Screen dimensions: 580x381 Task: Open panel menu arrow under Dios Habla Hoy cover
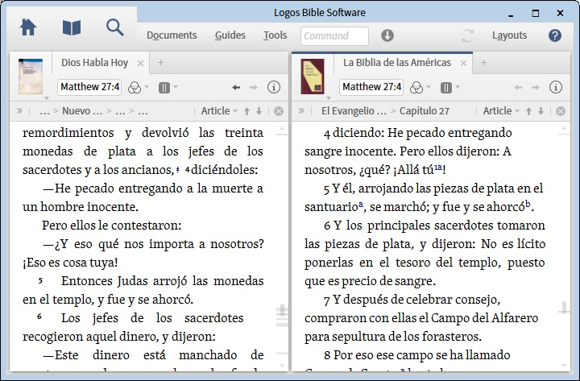[x=47, y=98]
